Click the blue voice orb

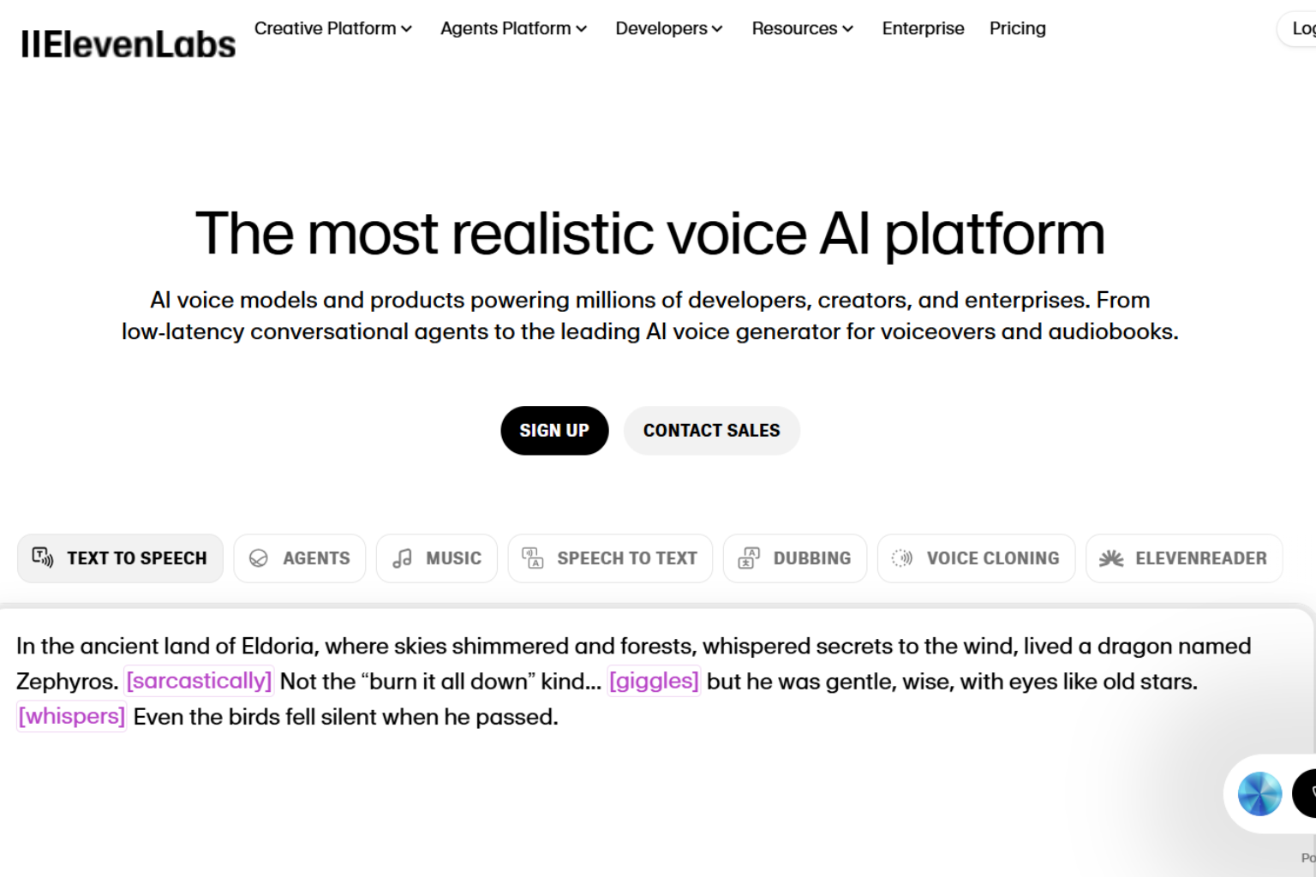tap(1259, 794)
